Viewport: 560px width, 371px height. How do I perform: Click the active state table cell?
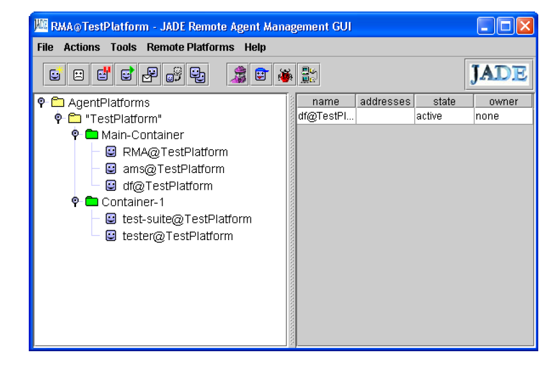pyautogui.click(x=444, y=116)
